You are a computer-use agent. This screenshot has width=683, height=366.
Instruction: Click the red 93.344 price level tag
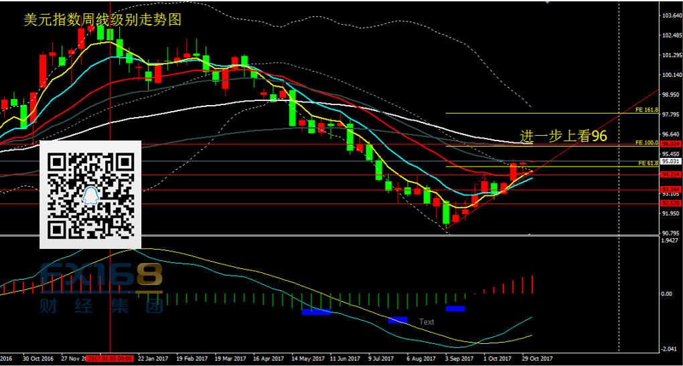(x=671, y=190)
